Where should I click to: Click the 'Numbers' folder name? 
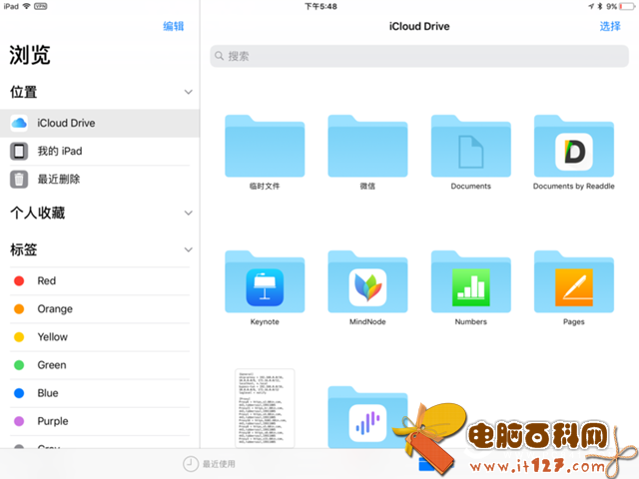(470, 321)
